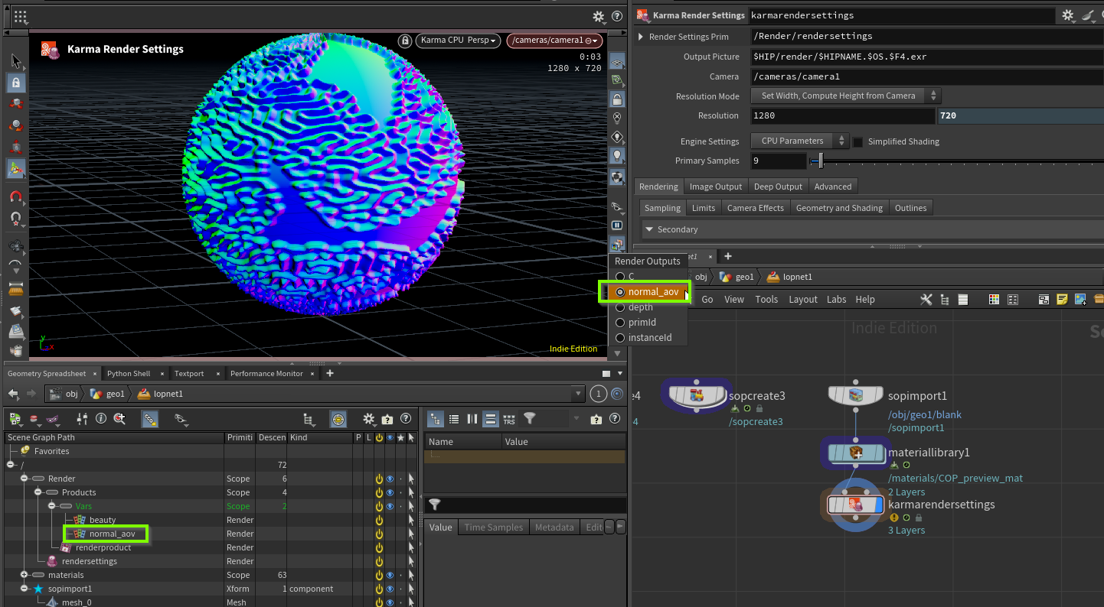Click the magnet snap tool icon

click(16, 196)
